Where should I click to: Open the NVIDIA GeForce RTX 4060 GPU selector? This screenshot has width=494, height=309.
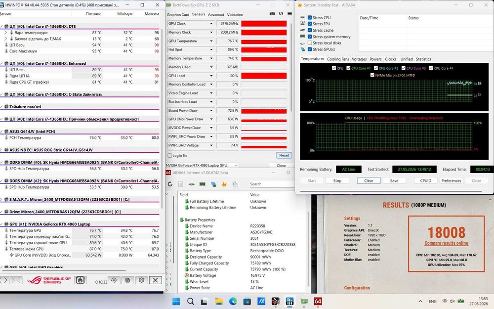click(x=202, y=165)
